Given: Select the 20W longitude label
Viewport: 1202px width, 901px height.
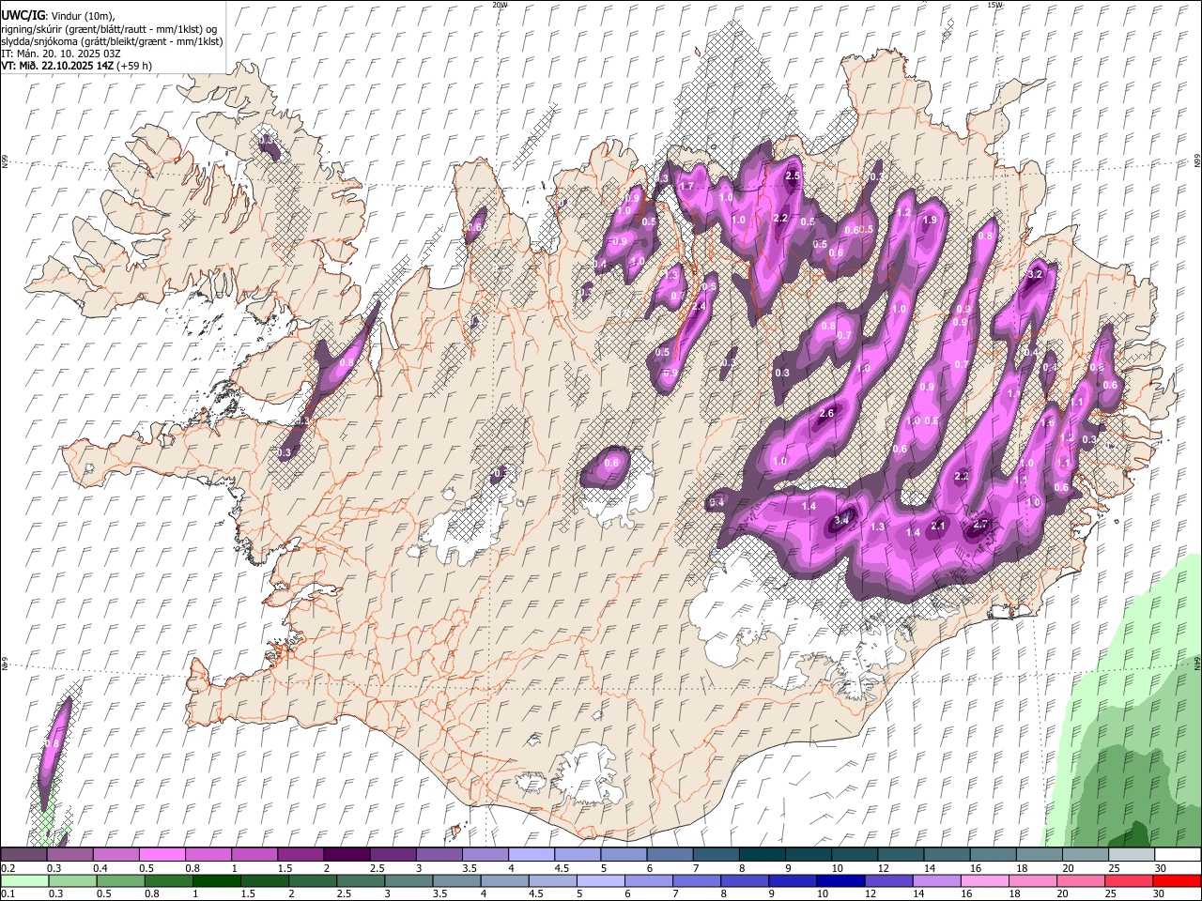Looking at the screenshot, I should pyautogui.click(x=500, y=5).
